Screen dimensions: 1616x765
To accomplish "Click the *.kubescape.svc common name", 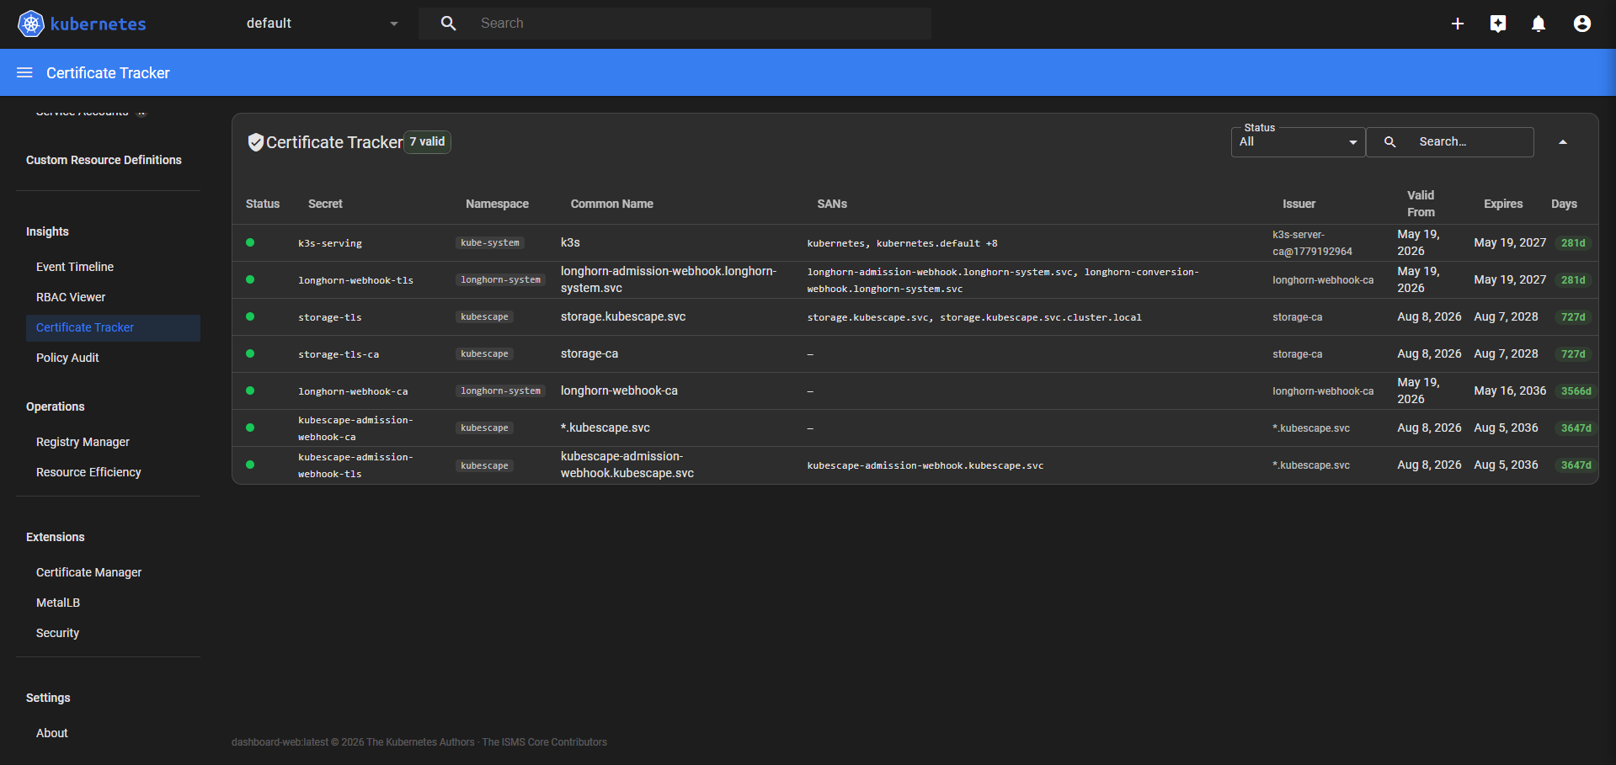I will [605, 428].
